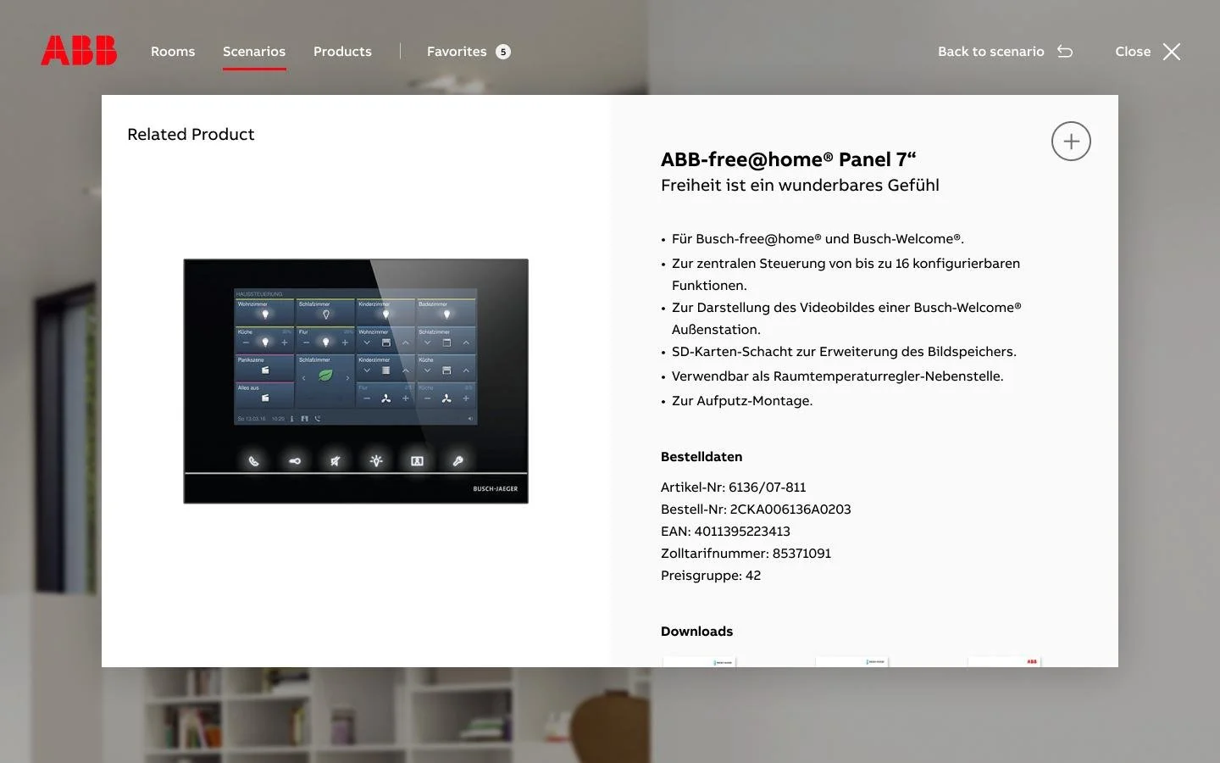Click the ABB logo
1220x763 pixels.
click(x=79, y=51)
